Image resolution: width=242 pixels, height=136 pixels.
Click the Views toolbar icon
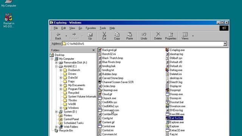(x=185, y=36)
